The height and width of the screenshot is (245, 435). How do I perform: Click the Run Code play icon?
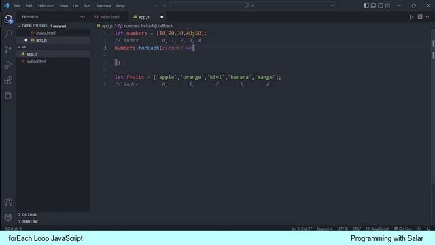click(x=411, y=17)
